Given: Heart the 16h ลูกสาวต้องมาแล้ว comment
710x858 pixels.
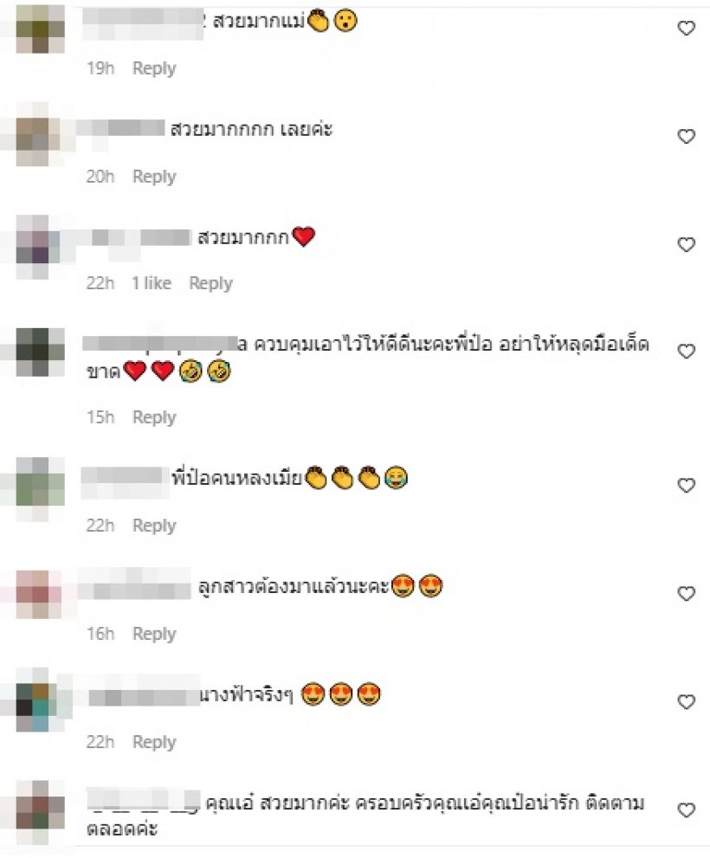Looking at the screenshot, I should 686,593.
